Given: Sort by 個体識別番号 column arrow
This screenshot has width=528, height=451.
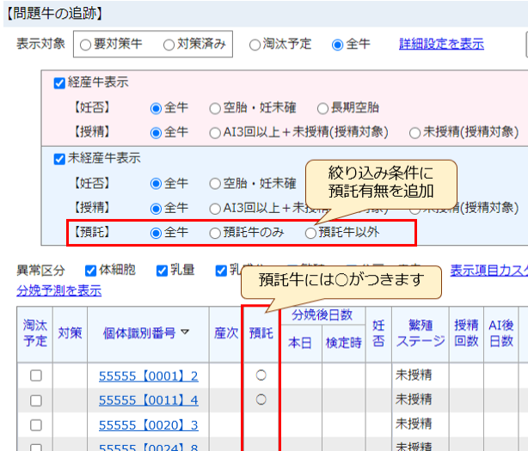Looking at the screenshot, I should (x=185, y=332).
